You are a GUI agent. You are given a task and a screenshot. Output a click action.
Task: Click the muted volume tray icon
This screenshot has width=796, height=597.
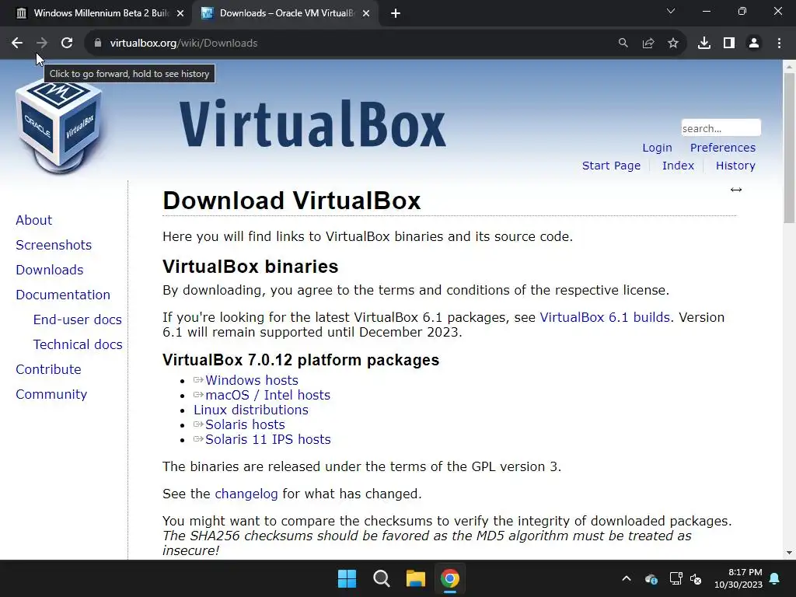[x=696, y=578]
